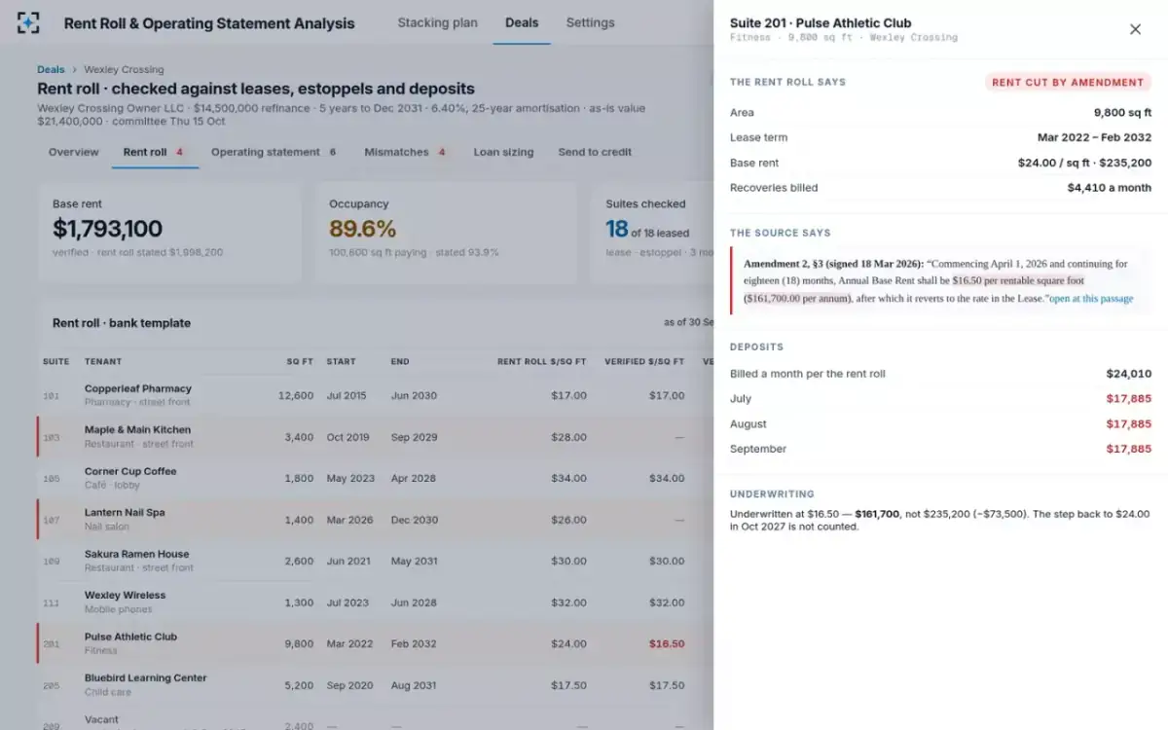The image size is (1168, 730).
Task: Sort by Rent Roll $/Sq Ft header
Action: 542,361
